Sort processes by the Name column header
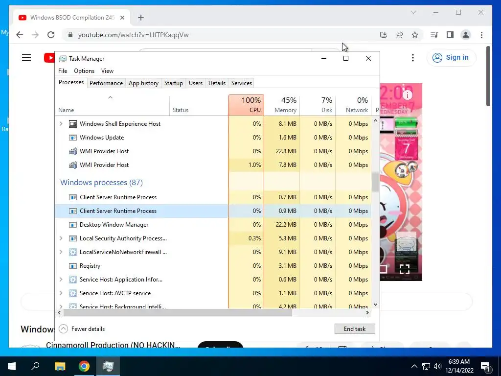 tap(112, 105)
